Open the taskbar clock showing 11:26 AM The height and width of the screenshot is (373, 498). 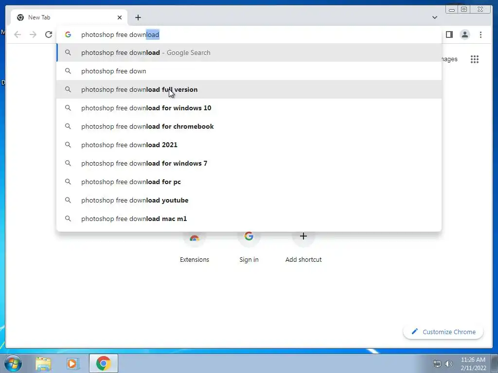473,364
